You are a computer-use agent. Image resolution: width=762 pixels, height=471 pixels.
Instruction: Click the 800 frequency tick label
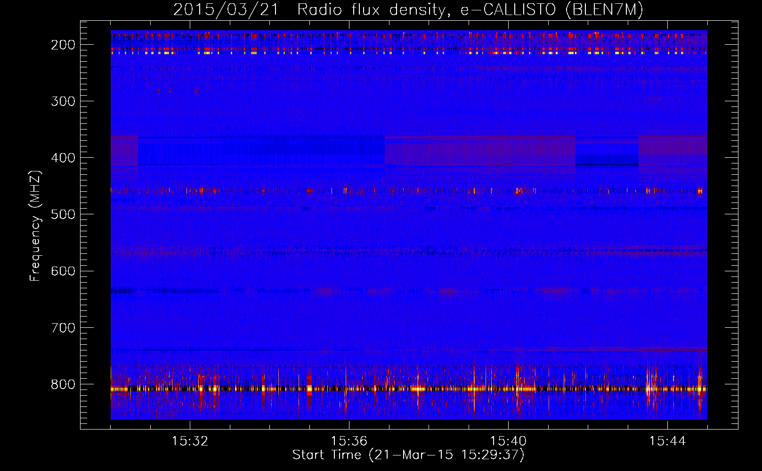pos(63,384)
